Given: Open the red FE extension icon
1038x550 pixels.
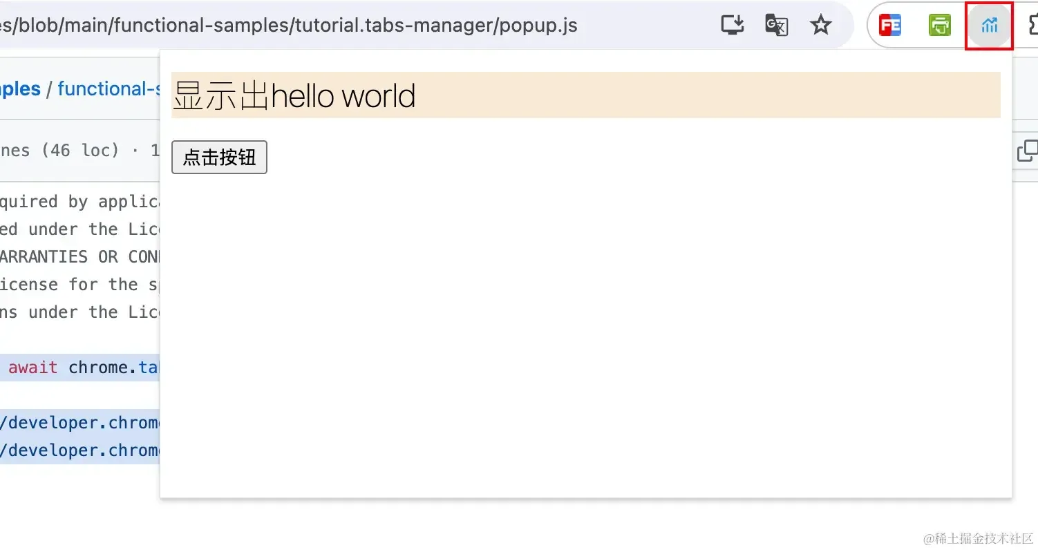Looking at the screenshot, I should [x=890, y=26].
